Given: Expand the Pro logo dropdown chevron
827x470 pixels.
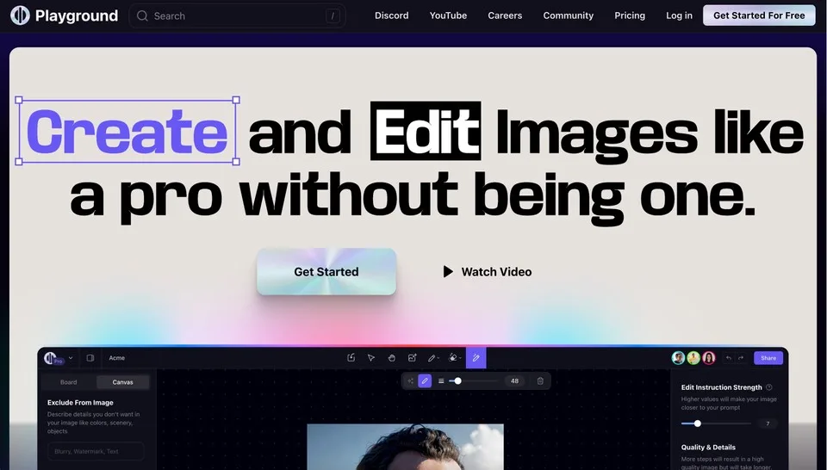Looking at the screenshot, I should tap(71, 358).
